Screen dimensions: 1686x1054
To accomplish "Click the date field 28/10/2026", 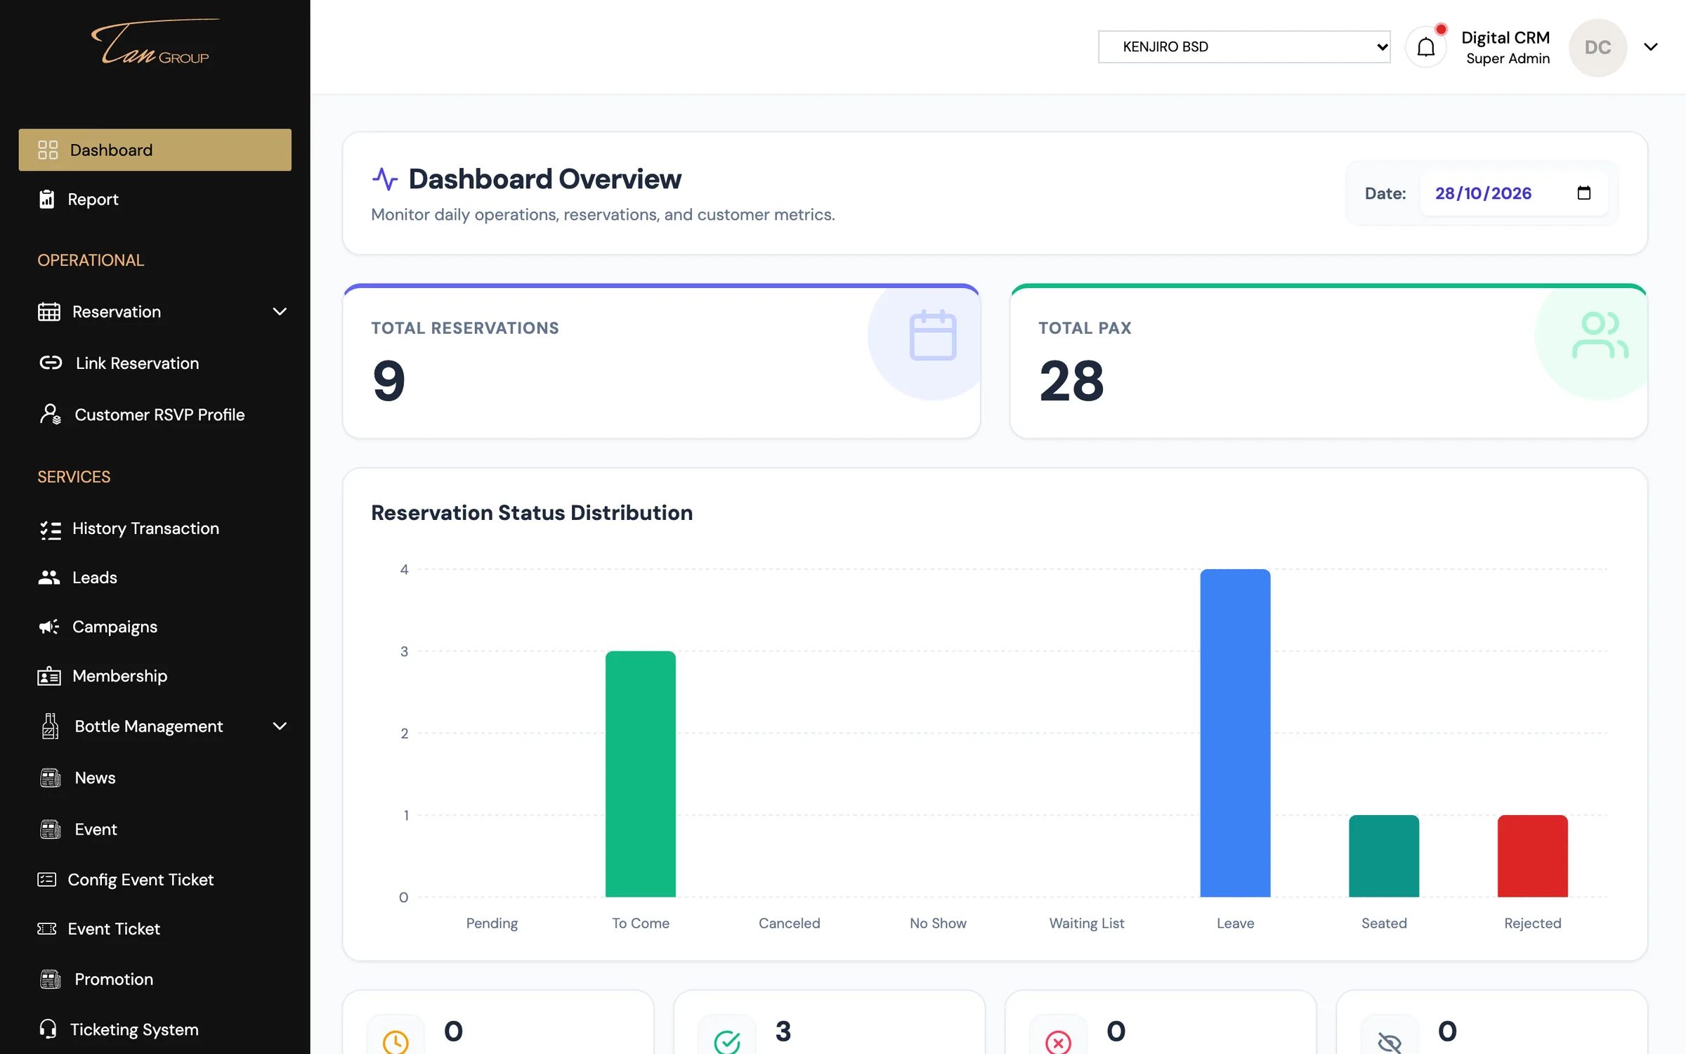I will point(1514,193).
